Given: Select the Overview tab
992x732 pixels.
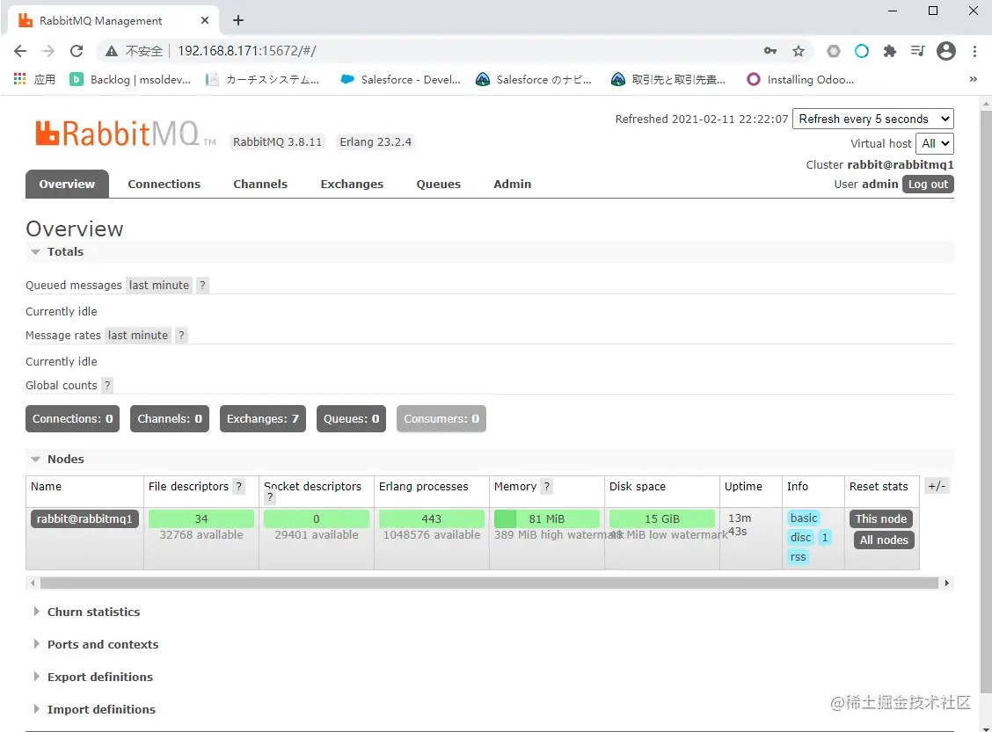Looking at the screenshot, I should pos(67,184).
